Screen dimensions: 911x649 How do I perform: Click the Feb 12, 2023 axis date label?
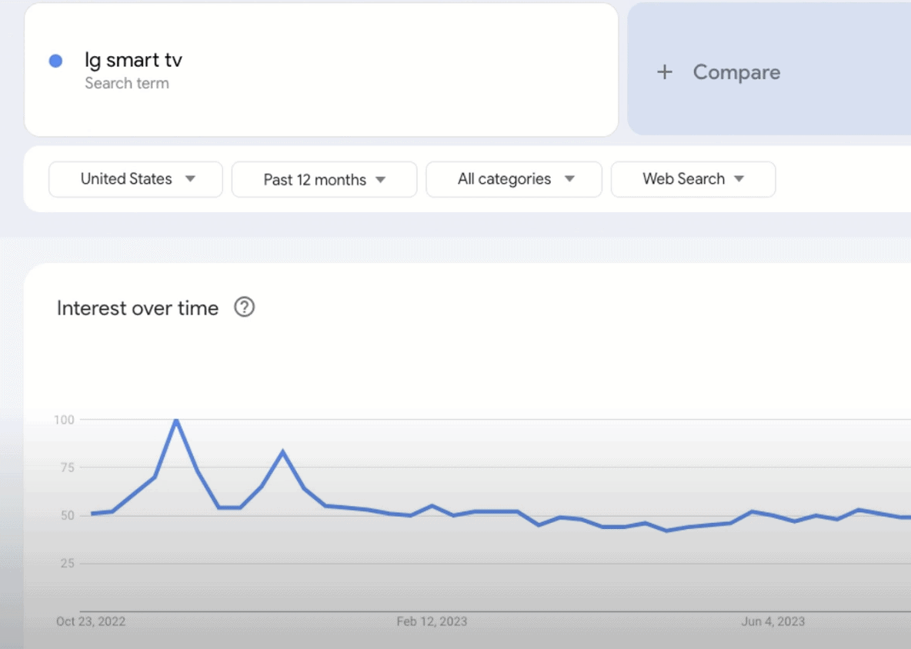(432, 622)
